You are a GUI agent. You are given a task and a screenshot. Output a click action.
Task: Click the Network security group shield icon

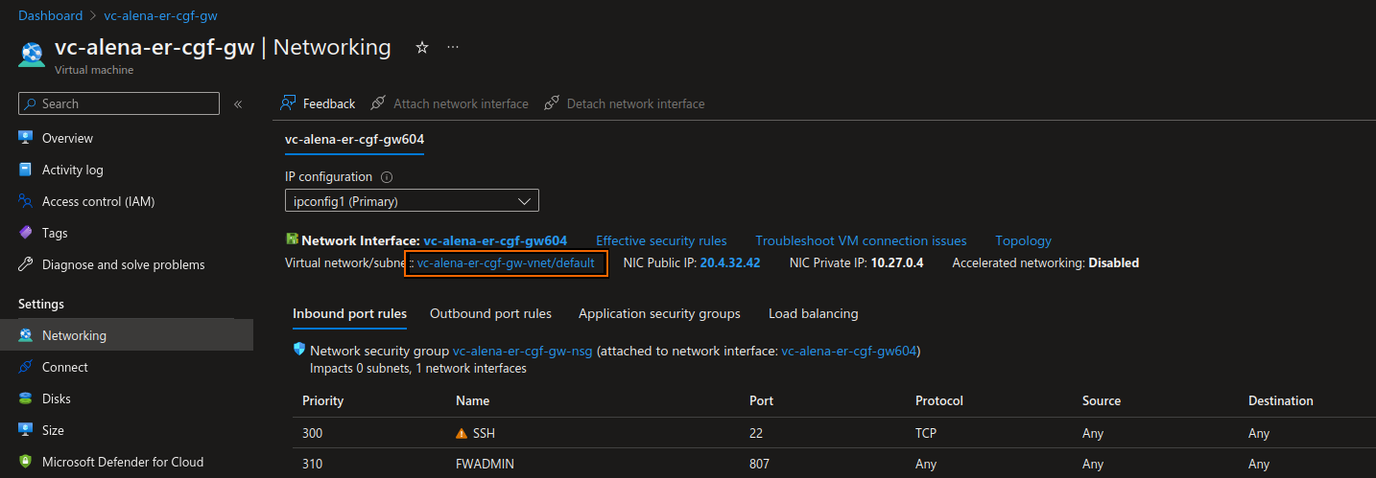(x=299, y=351)
